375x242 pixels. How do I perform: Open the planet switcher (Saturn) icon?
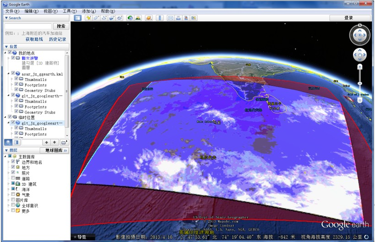149,18
